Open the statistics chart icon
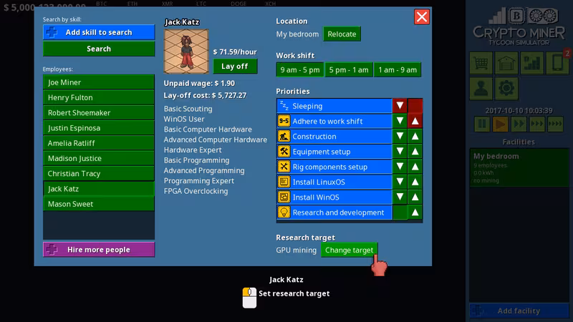The image size is (573, 322). (x=532, y=63)
